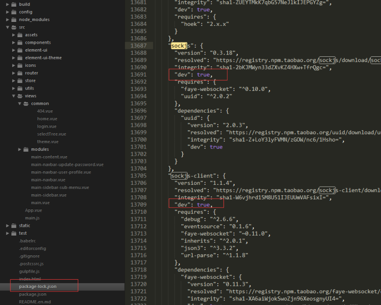Open main-navbar-update-password.vue file

click(x=67, y=164)
